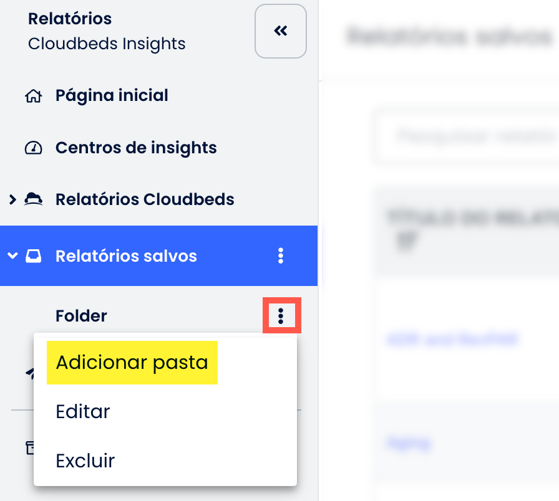Choose Excluir to delete the folder
The height and width of the screenshot is (501, 559).
(85, 460)
